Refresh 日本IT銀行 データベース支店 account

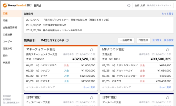167,98
